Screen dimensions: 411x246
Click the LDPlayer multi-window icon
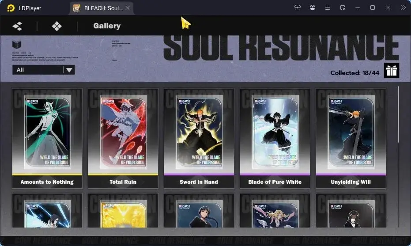point(343,8)
